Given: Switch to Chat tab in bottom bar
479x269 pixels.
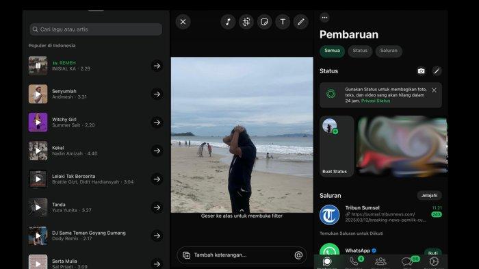Looking at the screenshot, I should tap(408, 262).
